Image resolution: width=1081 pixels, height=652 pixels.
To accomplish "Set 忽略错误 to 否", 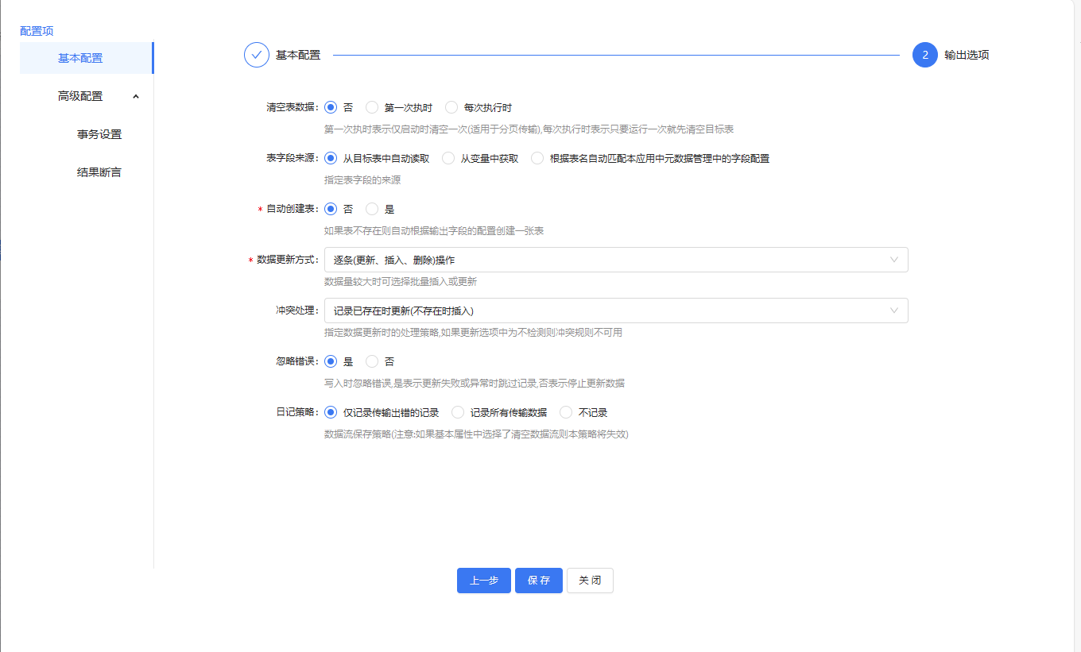I will click(372, 361).
